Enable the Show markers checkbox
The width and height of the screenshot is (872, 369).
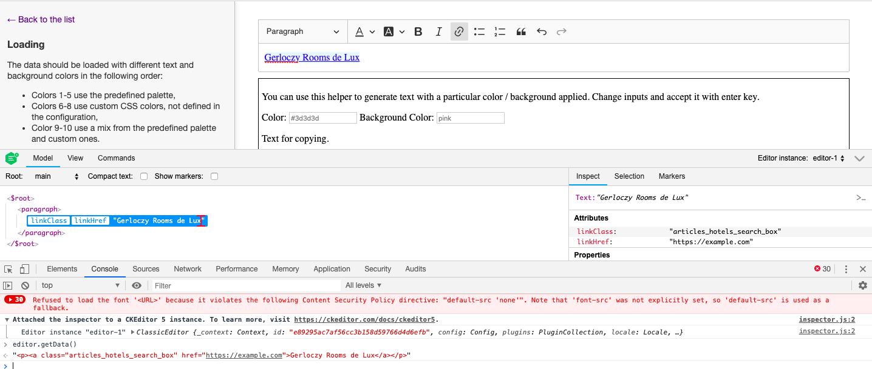tap(214, 176)
